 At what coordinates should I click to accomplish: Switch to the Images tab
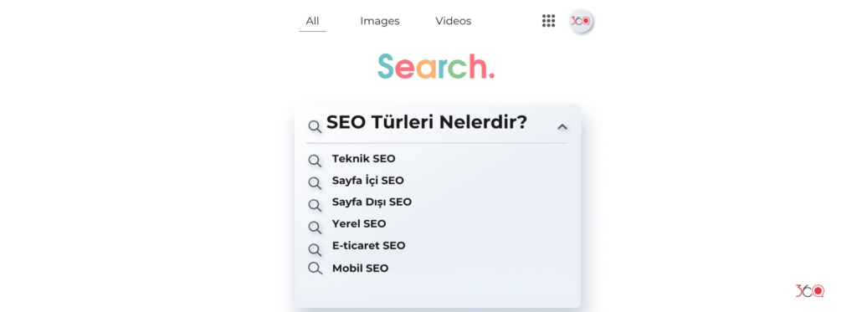tap(380, 21)
